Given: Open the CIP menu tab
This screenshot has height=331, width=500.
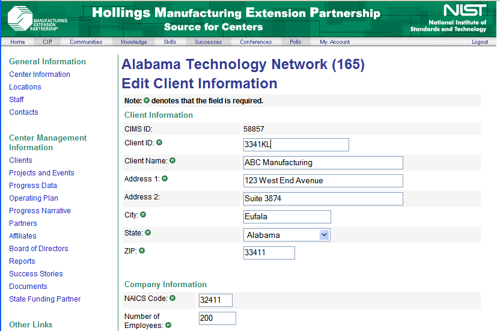Looking at the screenshot, I should 47,42.
